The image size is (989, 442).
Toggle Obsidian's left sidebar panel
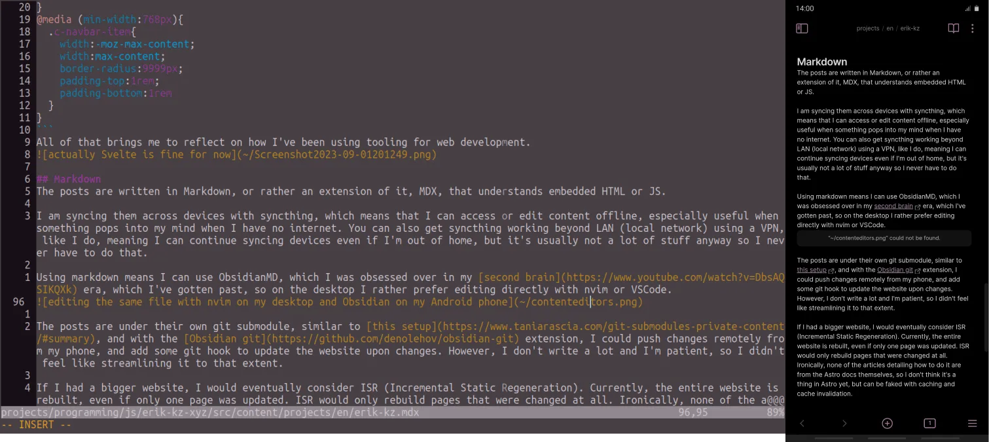pyautogui.click(x=801, y=28)
